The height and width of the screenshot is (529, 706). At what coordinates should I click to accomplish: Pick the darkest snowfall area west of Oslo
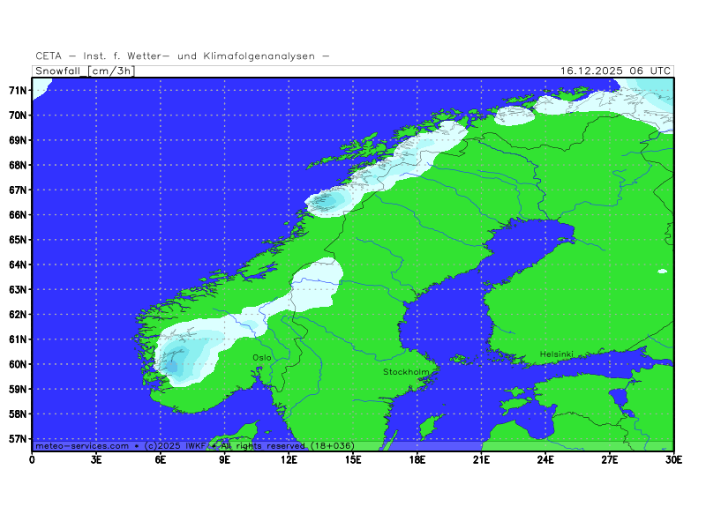174,363
